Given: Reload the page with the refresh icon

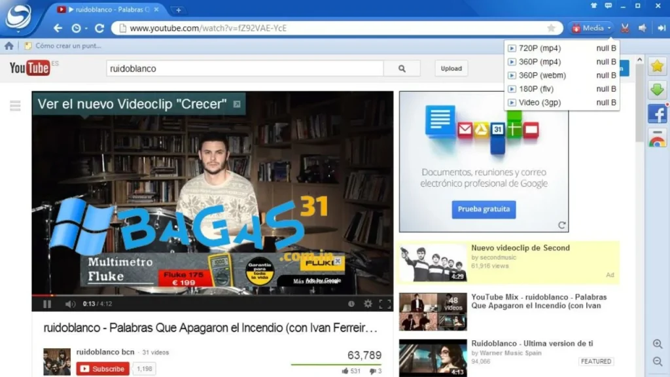Looking at the screenshot, I should click(99, 28).
